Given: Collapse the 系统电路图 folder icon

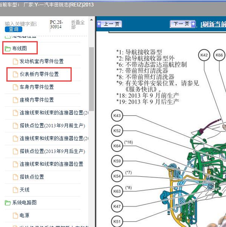Looking at the screenshot, I should (x=8, y=203).
